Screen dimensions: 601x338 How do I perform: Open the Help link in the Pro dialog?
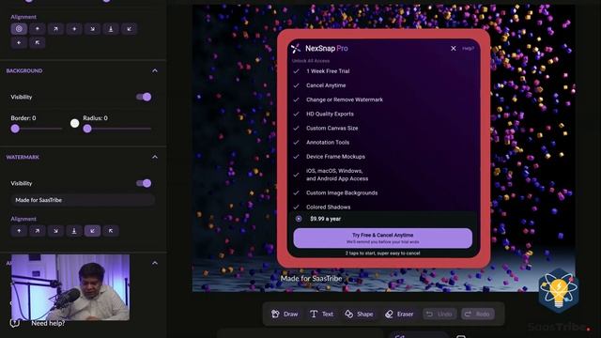pos(468,48)
